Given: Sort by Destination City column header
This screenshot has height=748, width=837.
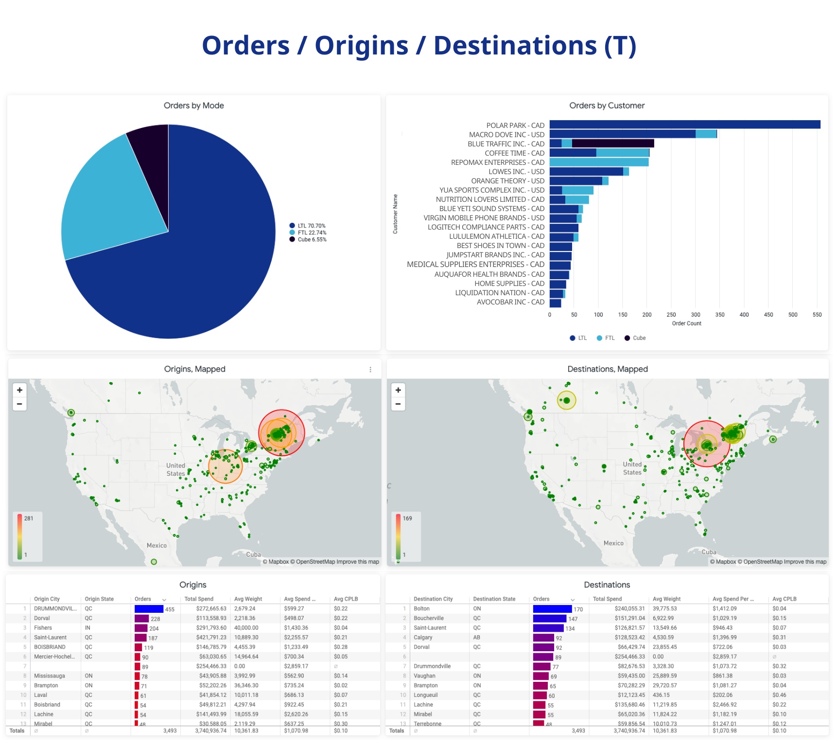Looking at the screenshot, I should point(433,599).
